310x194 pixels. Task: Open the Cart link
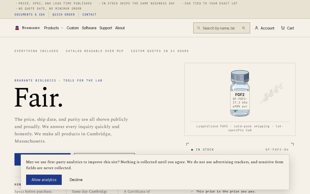(x=288, y=28)
